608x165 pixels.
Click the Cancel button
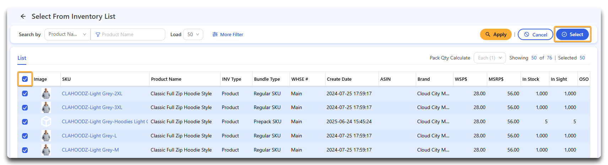535,34
